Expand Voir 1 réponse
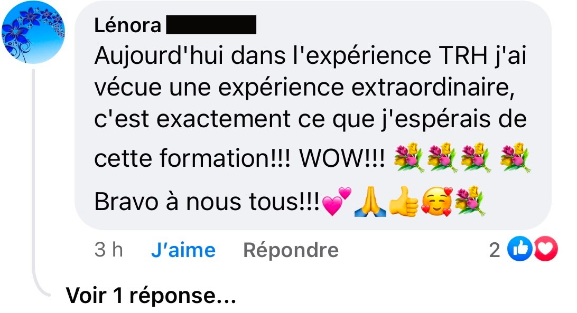This screenshot has width=577, height=313. click(x=151, y=296)
